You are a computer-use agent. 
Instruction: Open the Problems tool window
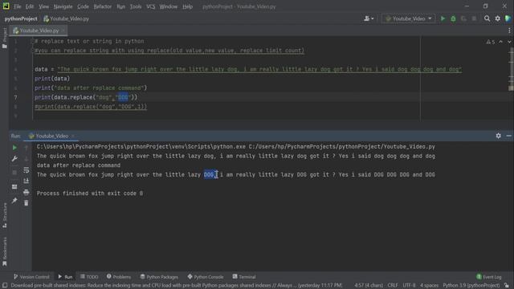[119, 277]
